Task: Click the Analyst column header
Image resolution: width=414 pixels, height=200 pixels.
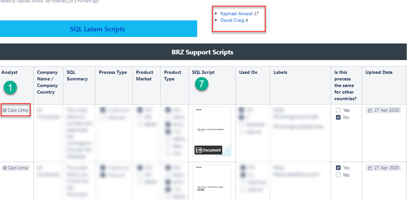Action: click(x=9, y=72)
